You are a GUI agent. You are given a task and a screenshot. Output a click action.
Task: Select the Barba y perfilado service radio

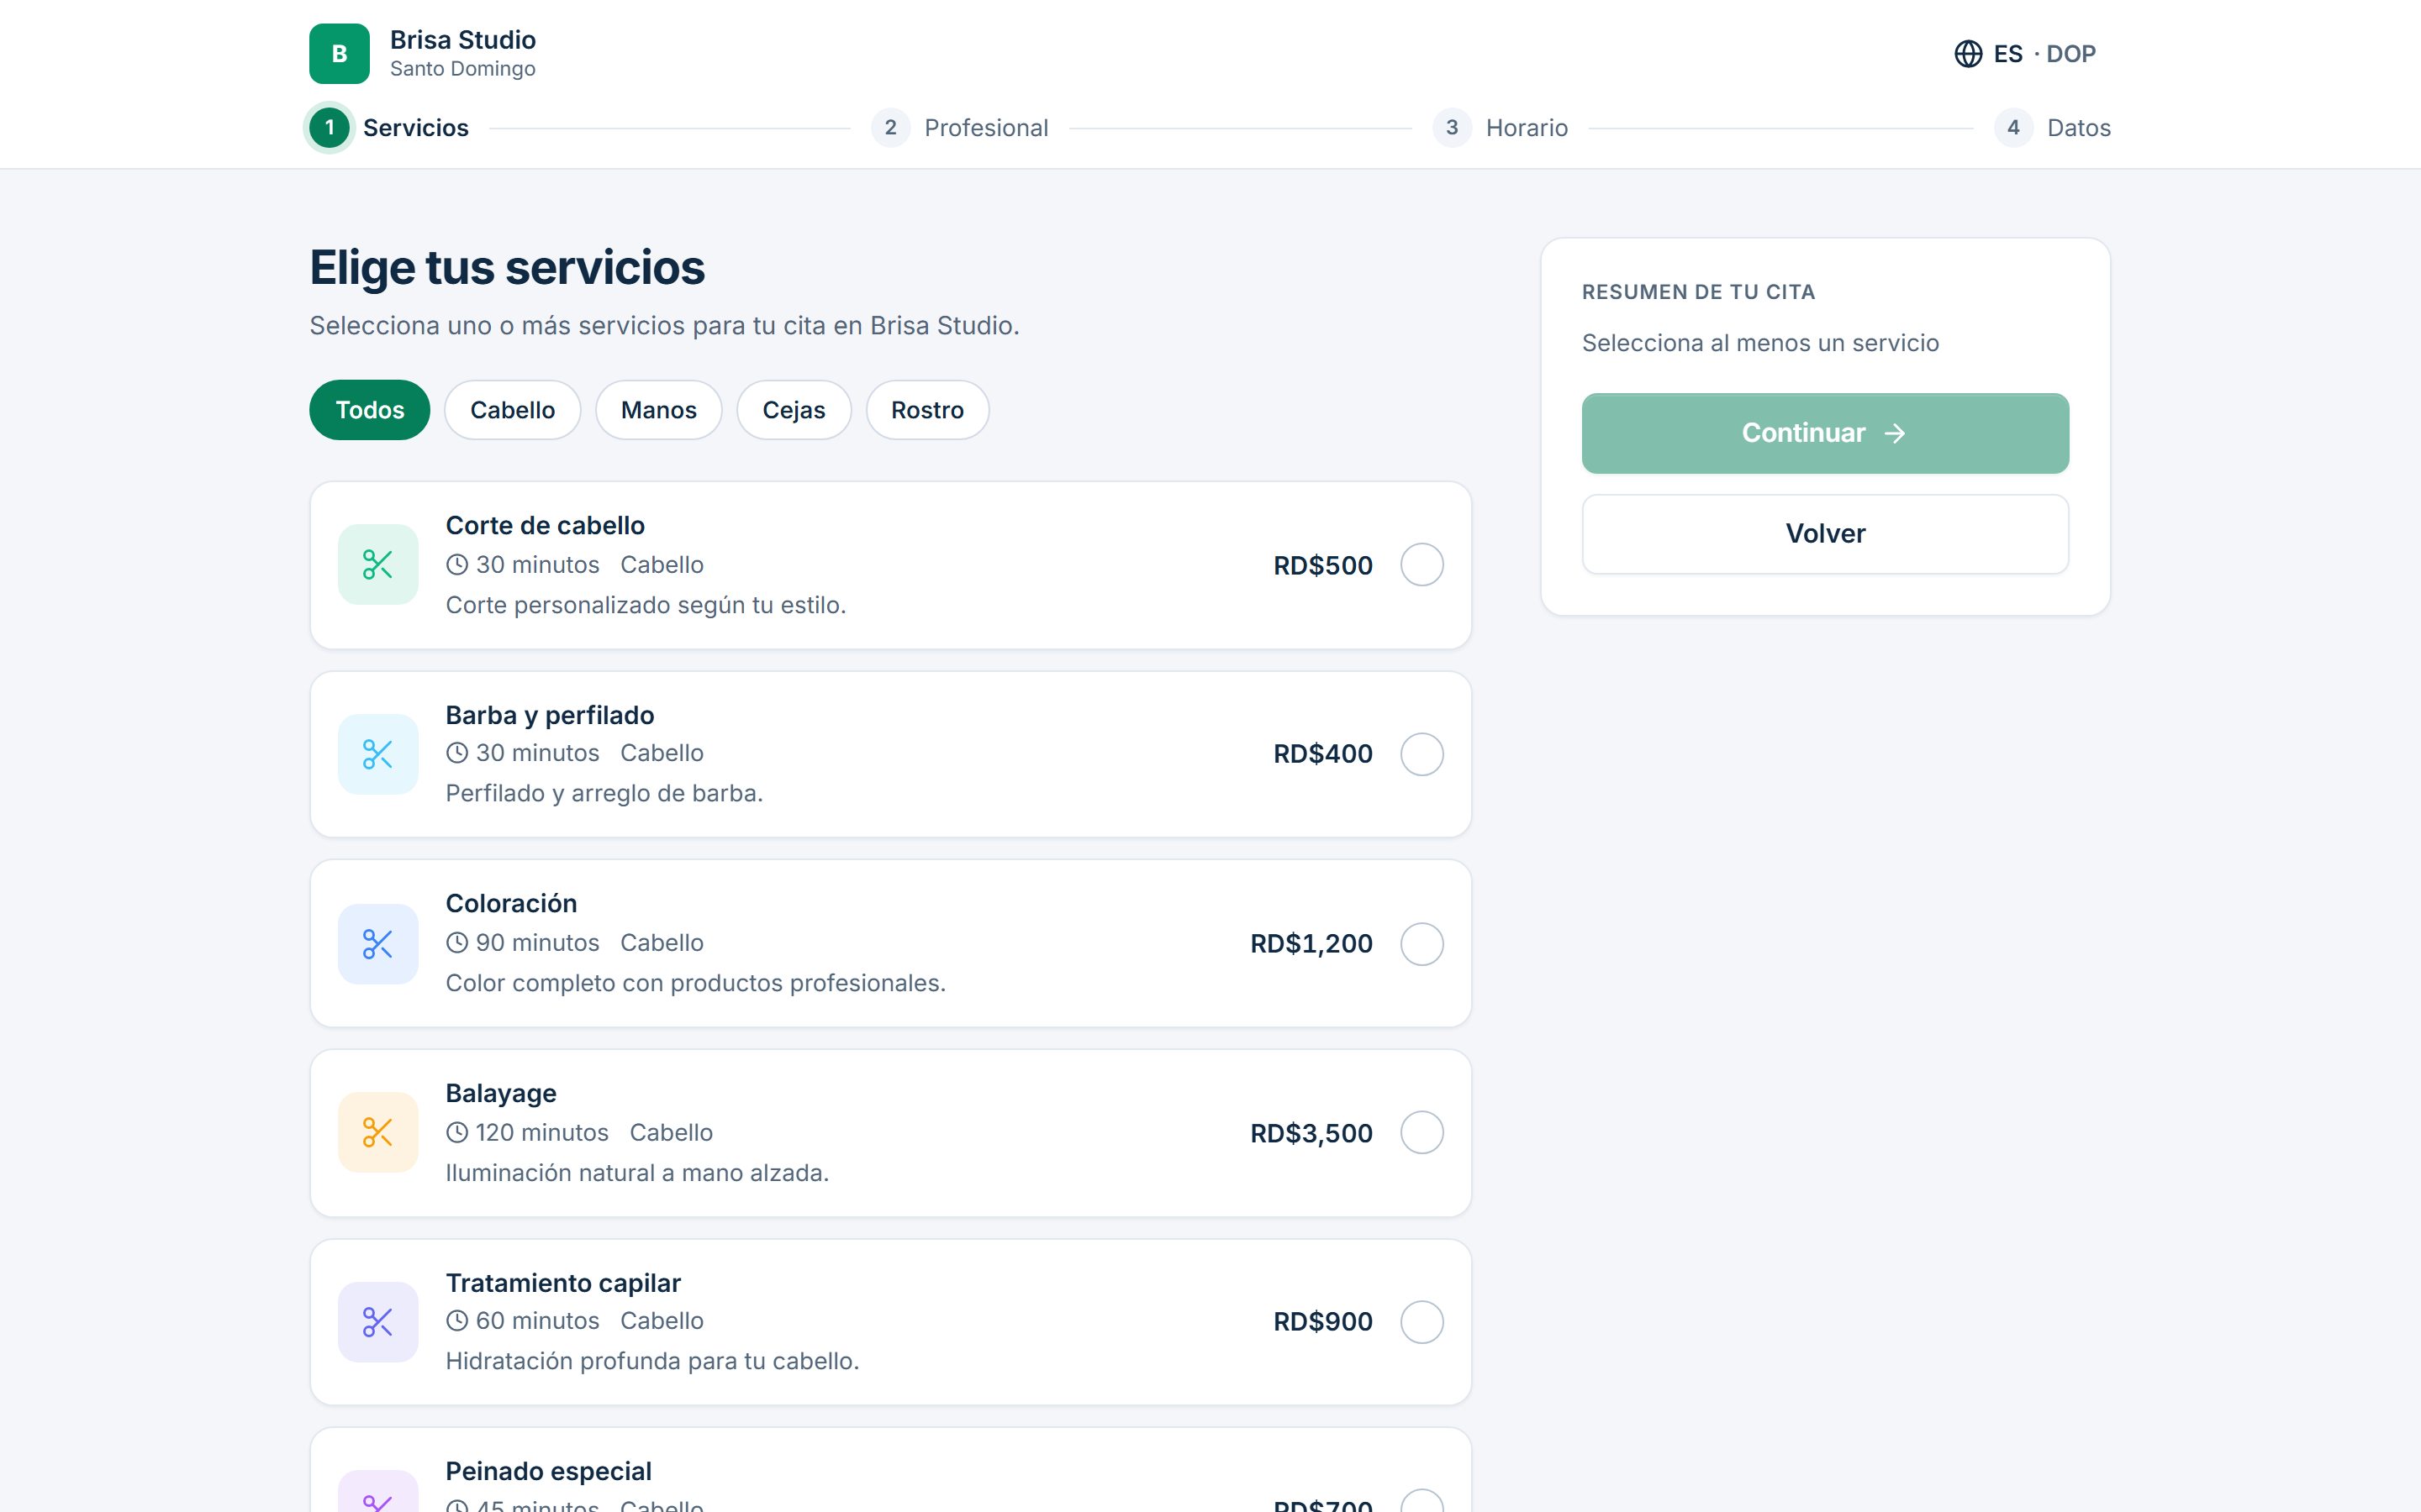click(x=1421, y=754)
